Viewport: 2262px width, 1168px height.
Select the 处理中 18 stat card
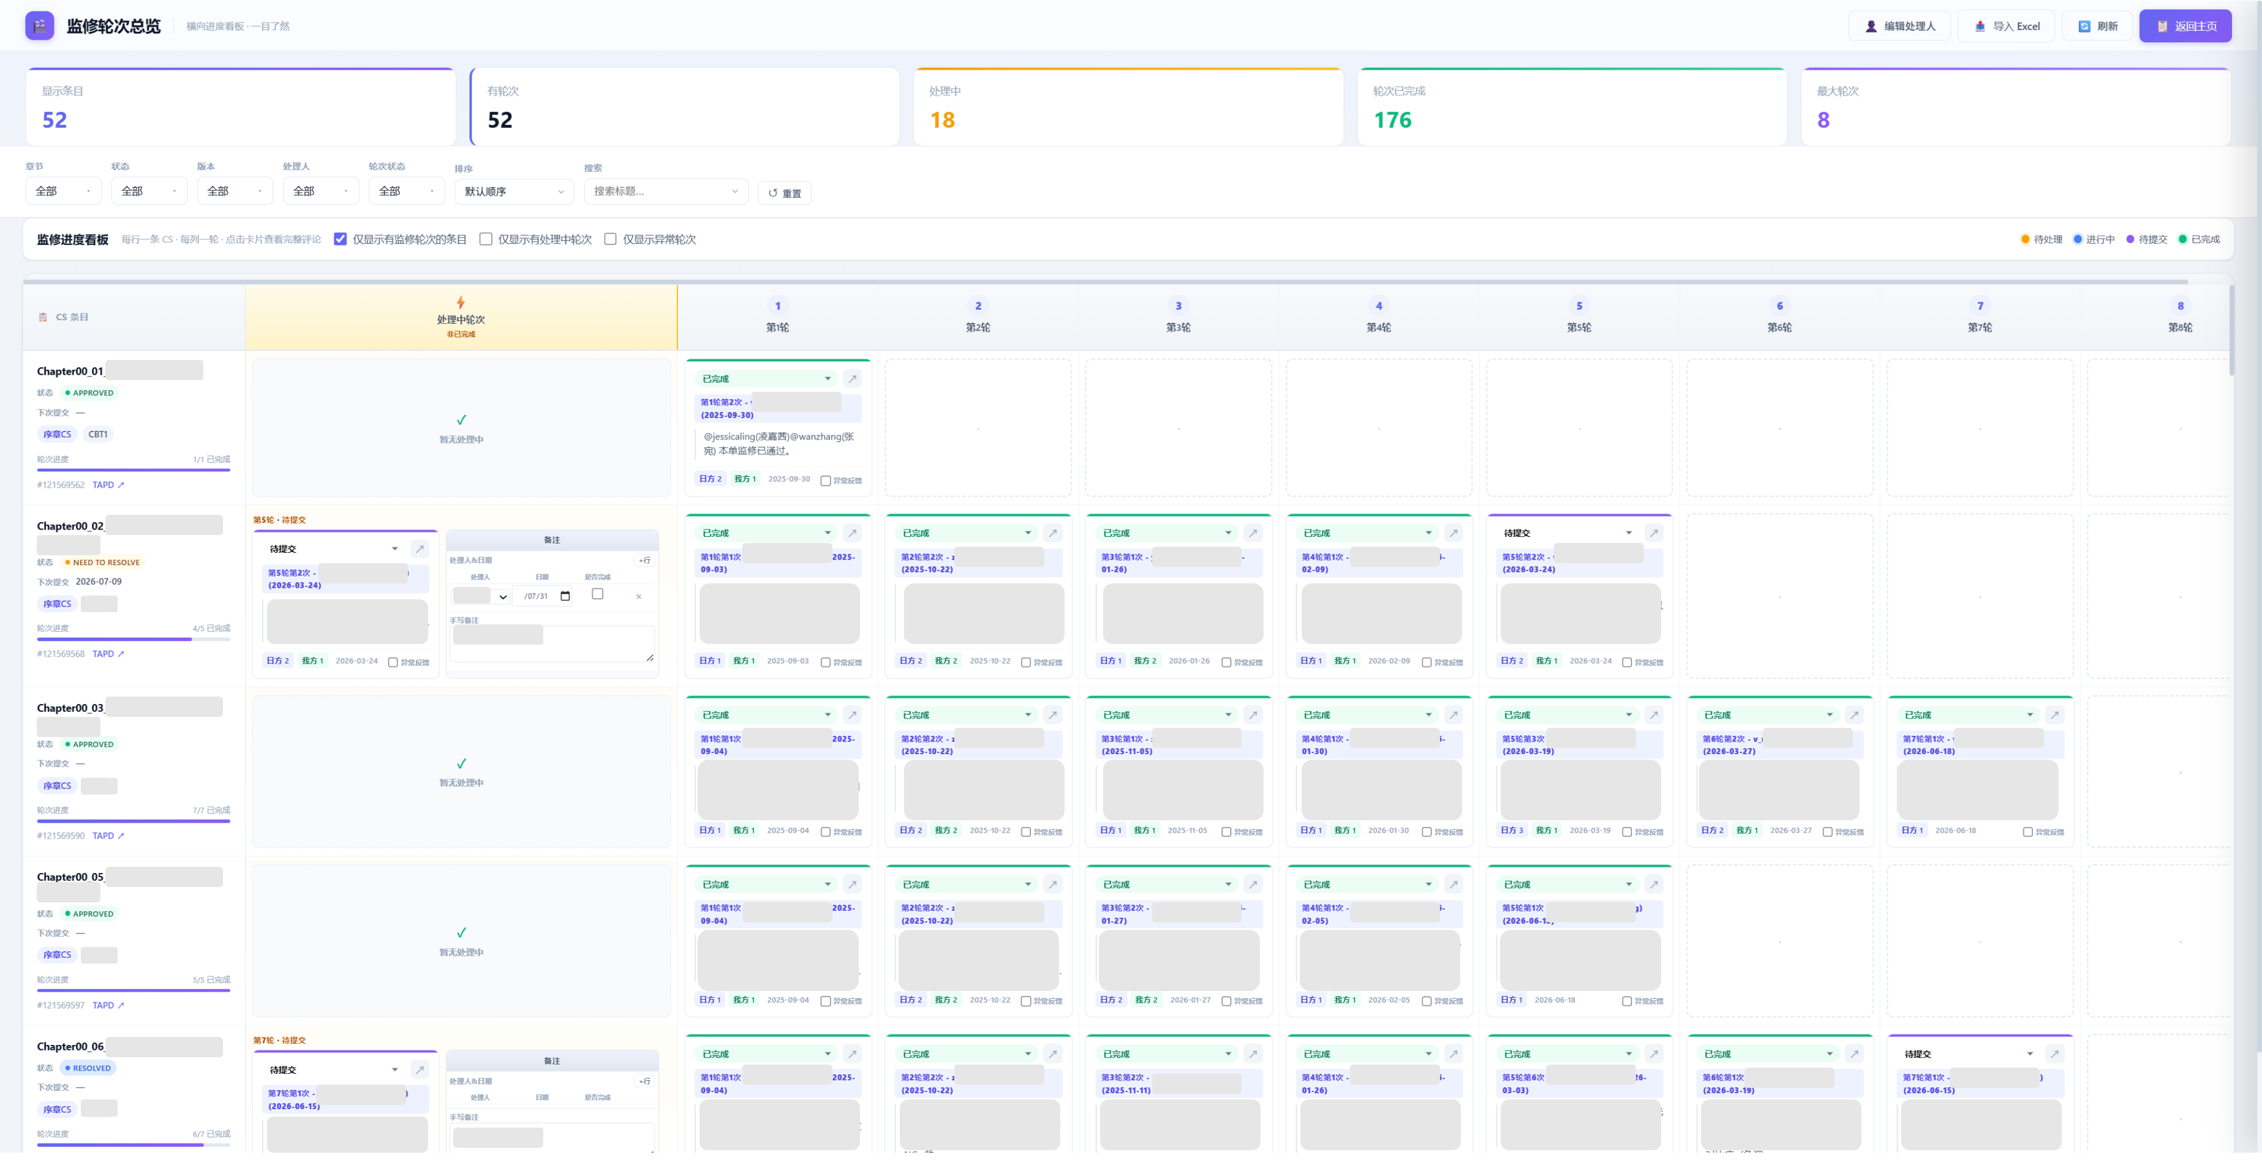(x=1128, y=107)
